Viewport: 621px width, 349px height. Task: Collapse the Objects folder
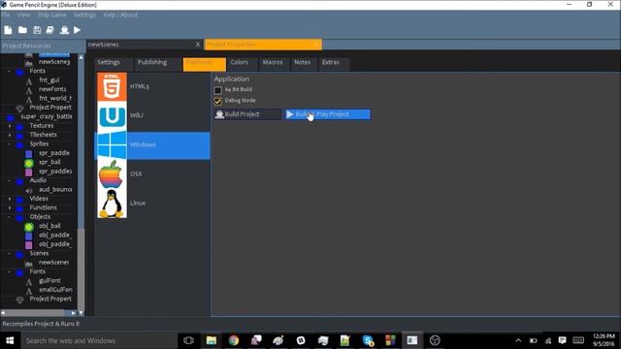click(x=10, y=217)
